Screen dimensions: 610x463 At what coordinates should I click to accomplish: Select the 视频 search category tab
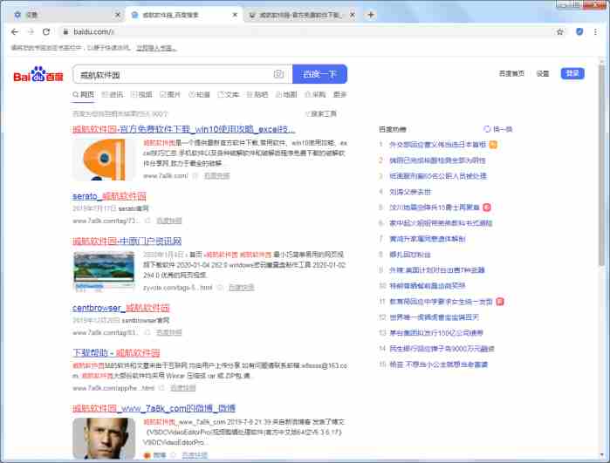(x=141, y=94)
